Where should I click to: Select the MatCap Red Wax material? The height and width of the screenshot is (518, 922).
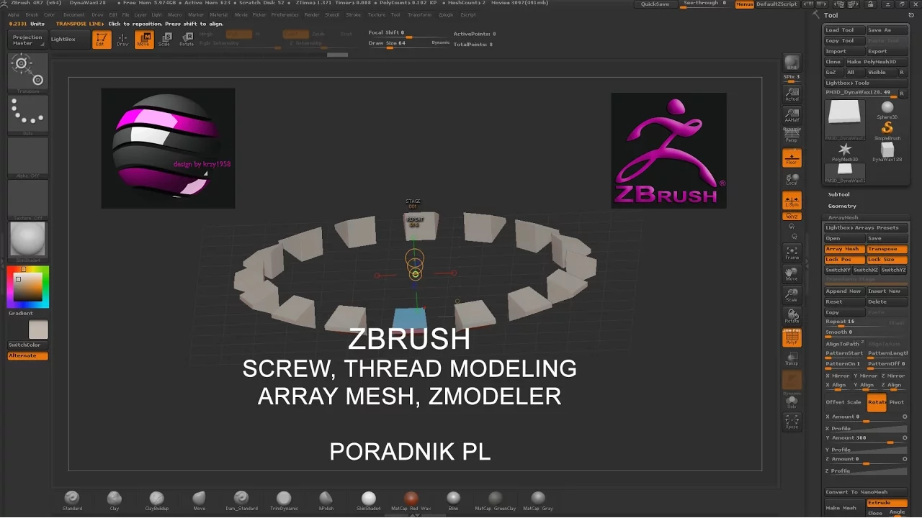pos(411,500)
